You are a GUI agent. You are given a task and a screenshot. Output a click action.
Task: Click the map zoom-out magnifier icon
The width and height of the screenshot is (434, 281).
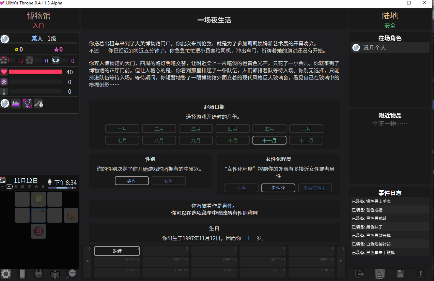click(x=71, y=274)
